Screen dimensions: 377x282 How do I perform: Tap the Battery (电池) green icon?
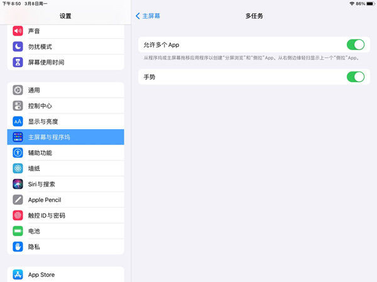click(18, 231)
